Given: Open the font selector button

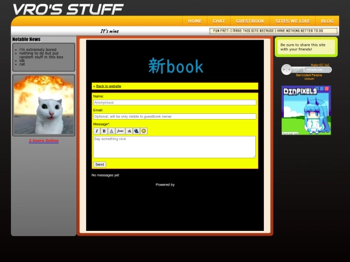Looking at the screenshot, I should [120, 131].
